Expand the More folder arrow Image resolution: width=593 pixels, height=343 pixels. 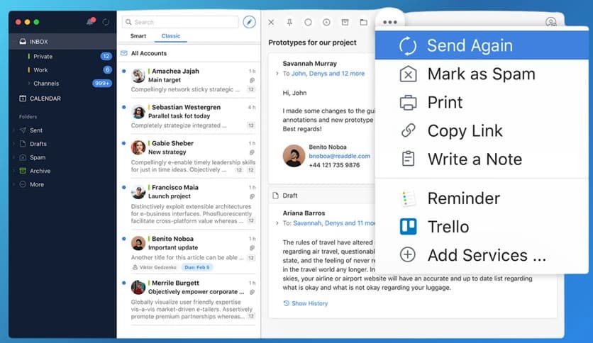click(14, 184)
